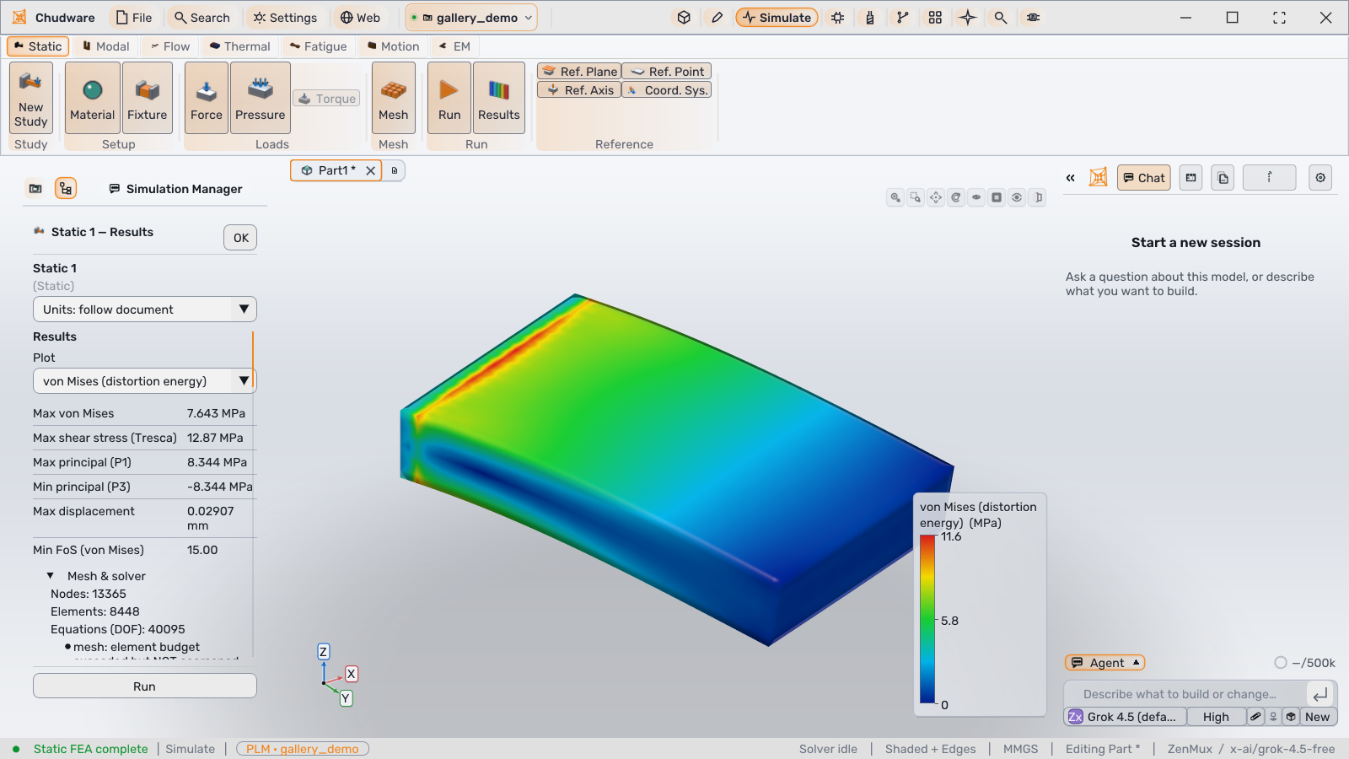The image size is (1349, 759).
Task: Click the display style box viewport icon
Action: coord(997,197)
